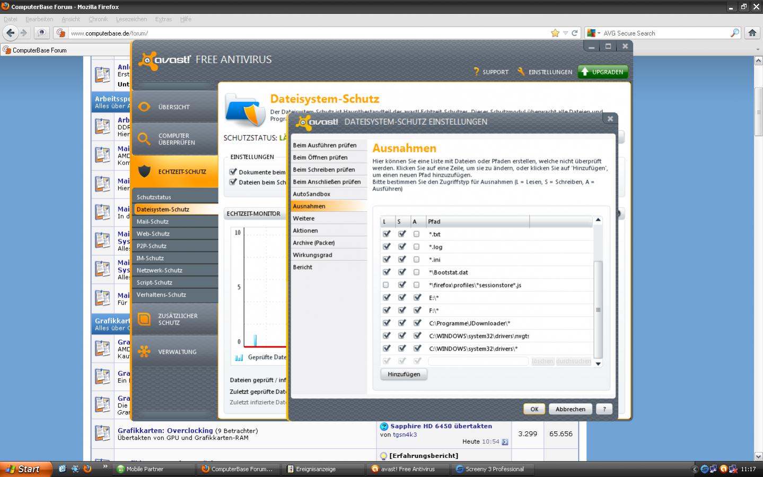
Task: Bookmark page with the star icon
Action: [x=555, y=33]
